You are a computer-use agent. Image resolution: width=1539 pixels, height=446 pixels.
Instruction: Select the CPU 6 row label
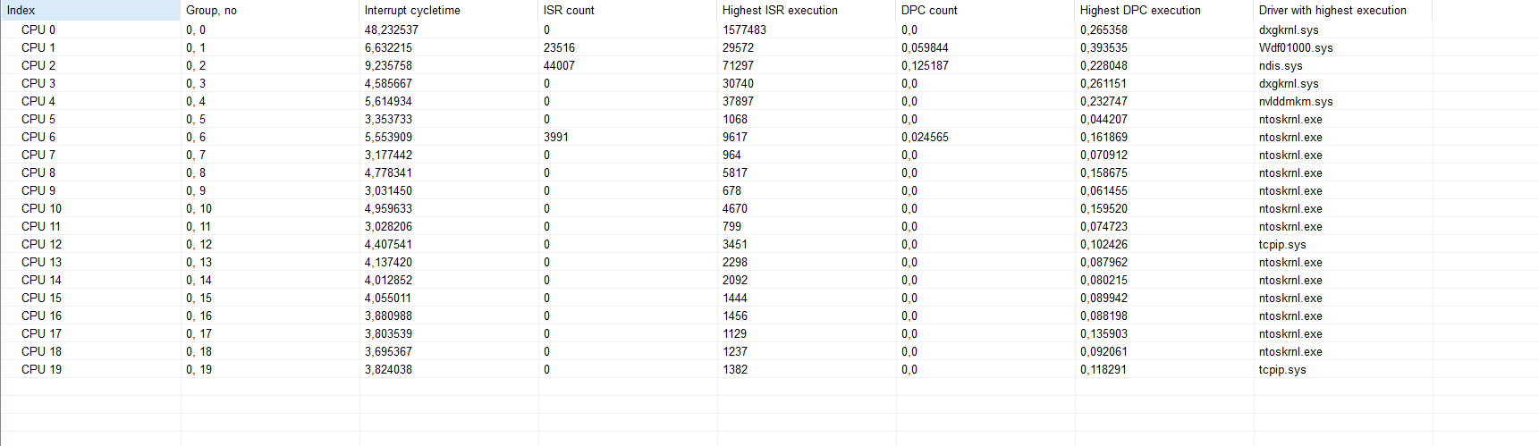click(38, 137)
